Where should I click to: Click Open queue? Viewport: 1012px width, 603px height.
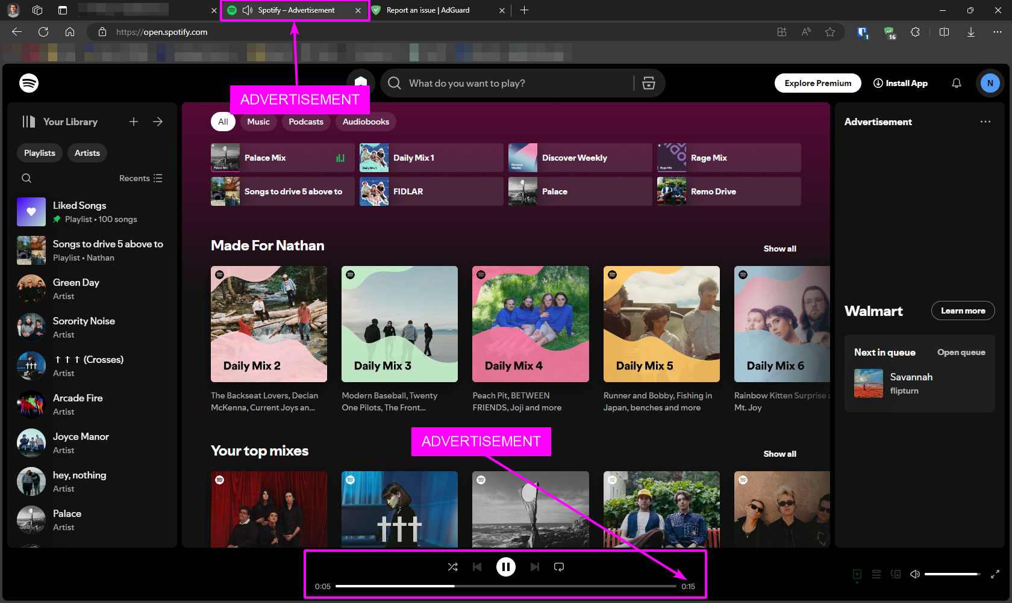961,352
